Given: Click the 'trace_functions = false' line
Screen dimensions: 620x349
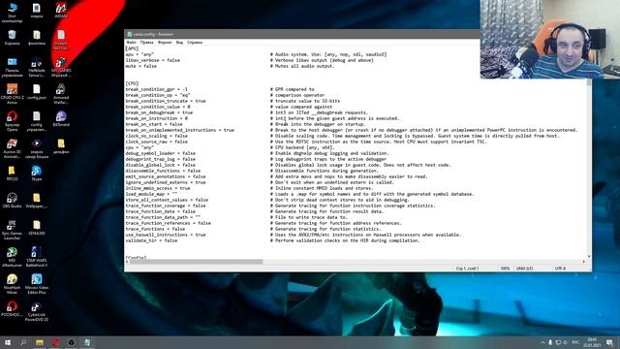Looking at the screenshot, I should (x=155, y=229).
